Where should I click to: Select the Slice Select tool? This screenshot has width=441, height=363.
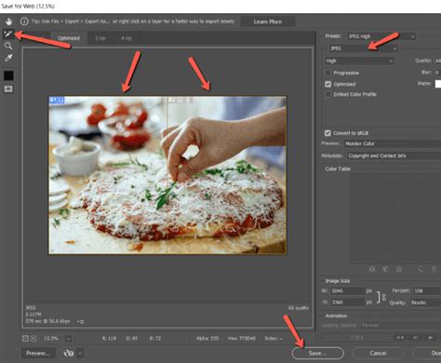click(8, 34)
